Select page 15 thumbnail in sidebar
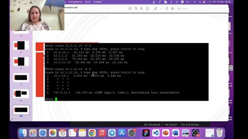The image size is (248, 139). pyautogui.click(x=21, y=46)
